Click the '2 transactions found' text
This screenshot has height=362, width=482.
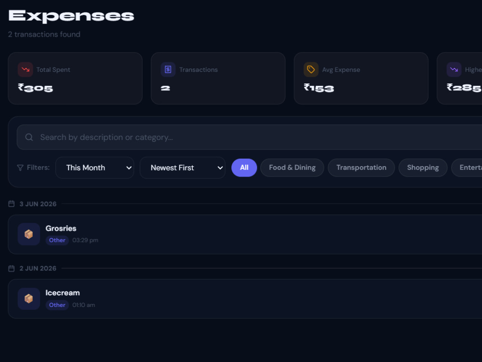point(44,34)
